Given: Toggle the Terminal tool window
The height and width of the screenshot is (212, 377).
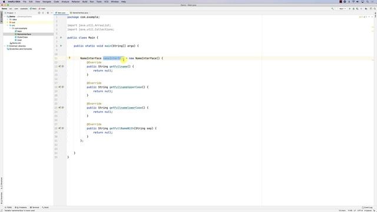Looking at the screenshot, I should (x=34, y=207).
